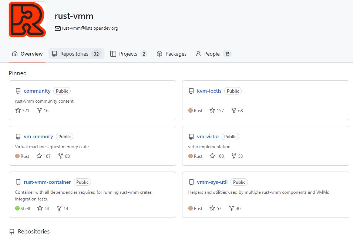This screenshot has height=239, width=353.
Task: Open the vm-virtio repository link
Action: [x=208, y=136]
